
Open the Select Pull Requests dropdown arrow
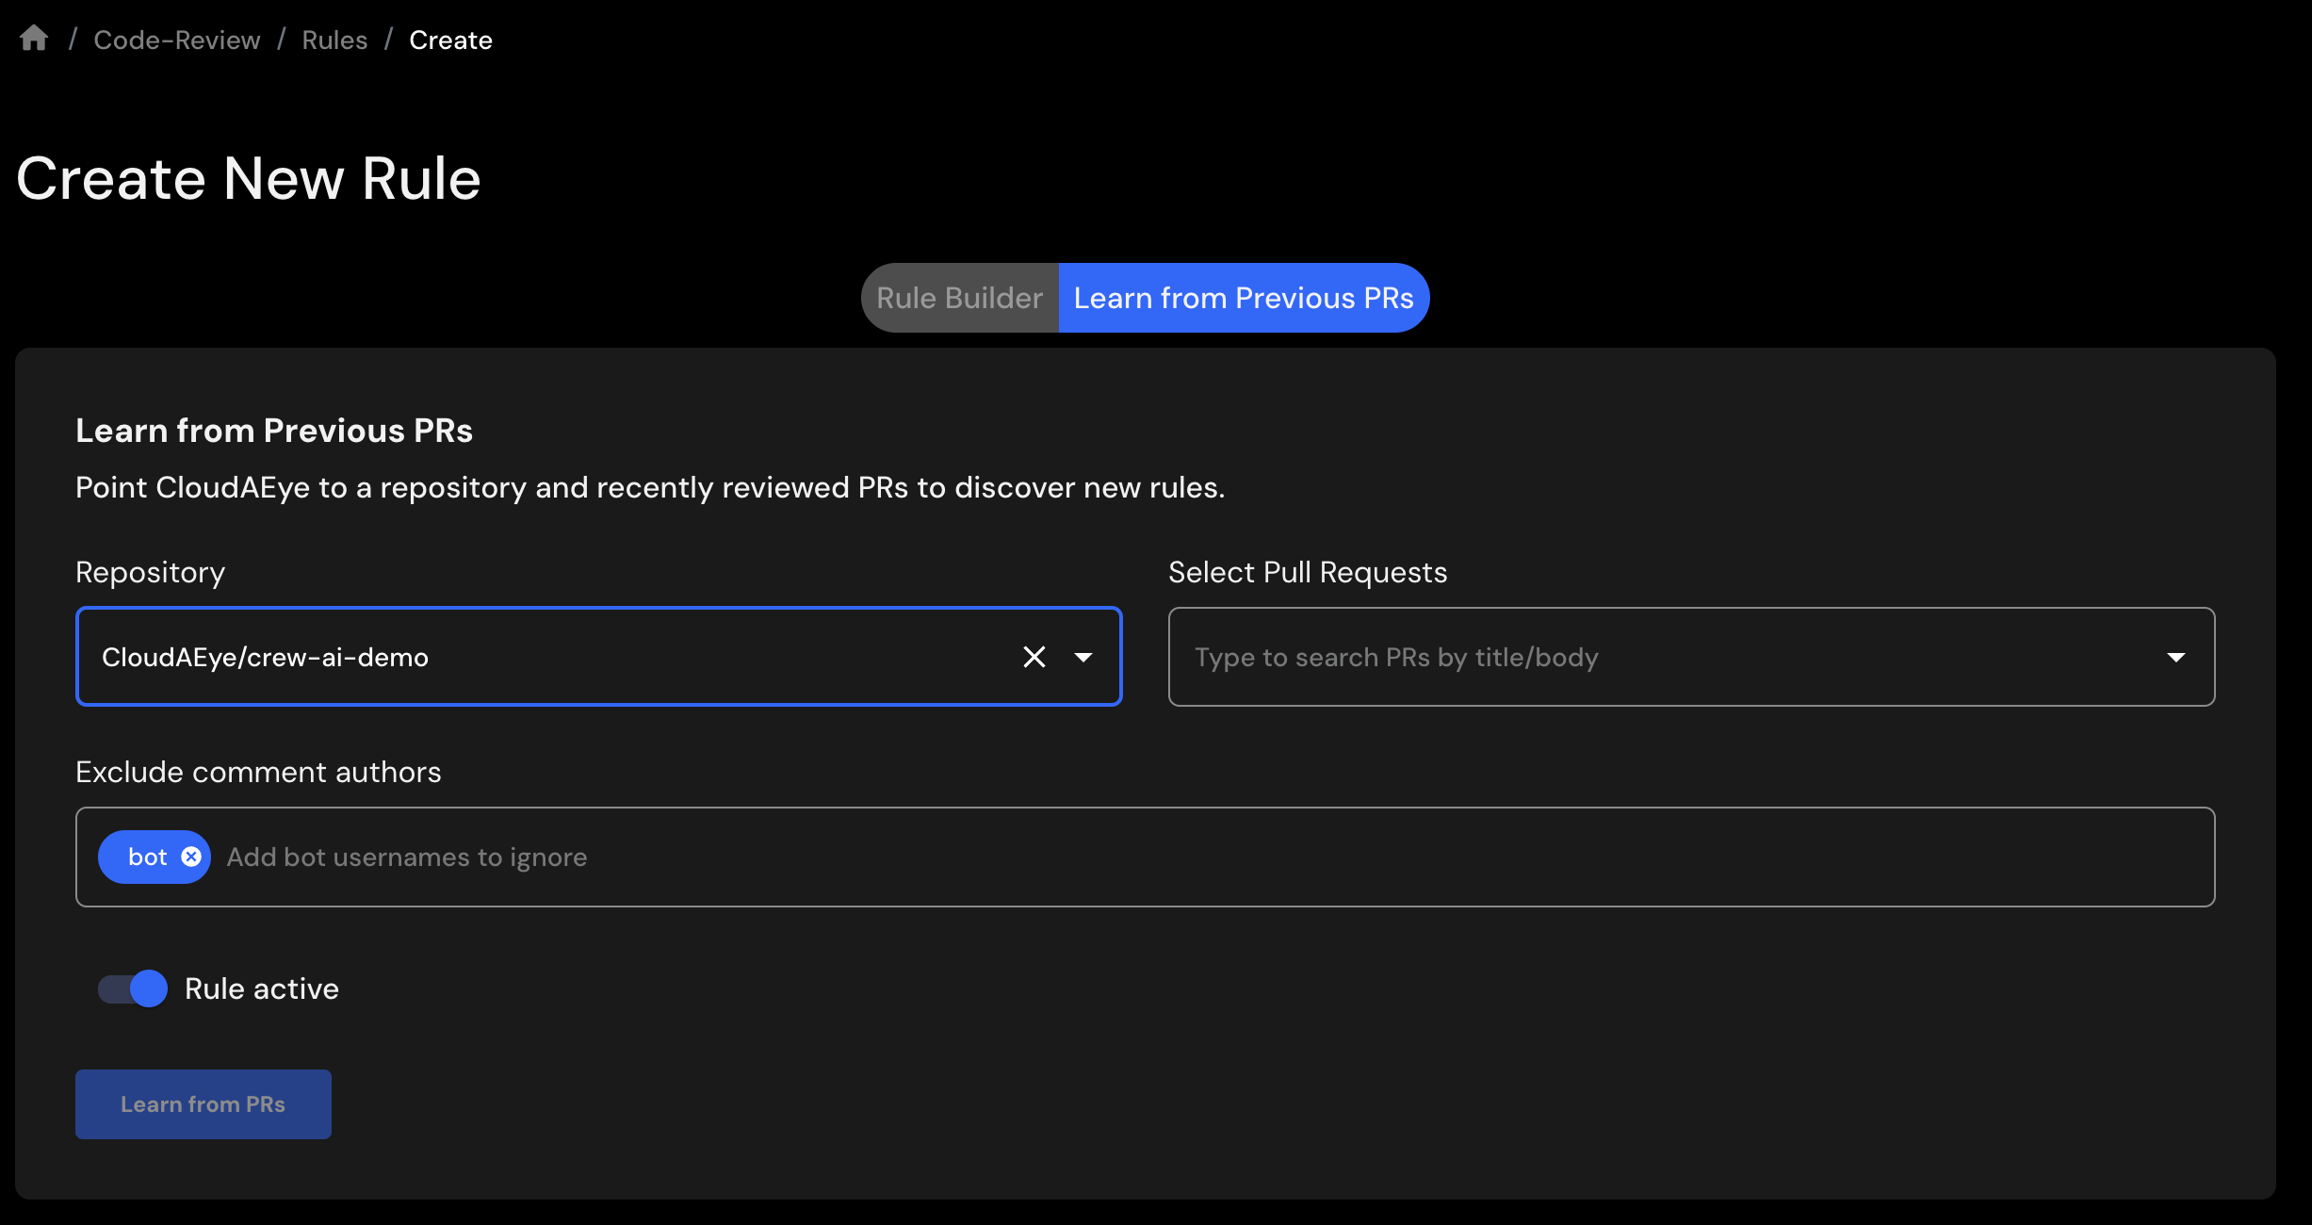click(x=2175, y=657)
